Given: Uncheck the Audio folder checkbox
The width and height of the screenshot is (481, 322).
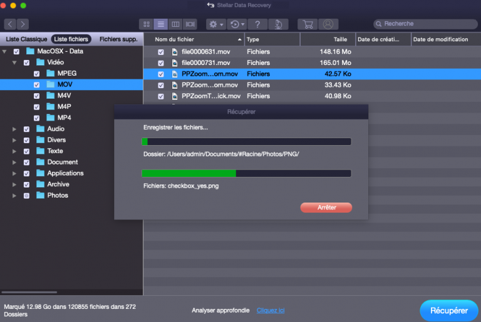Looking at the screenshot, I should 26,129.
